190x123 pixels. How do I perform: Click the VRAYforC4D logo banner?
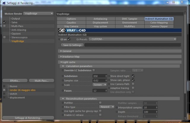coord(120,30)
